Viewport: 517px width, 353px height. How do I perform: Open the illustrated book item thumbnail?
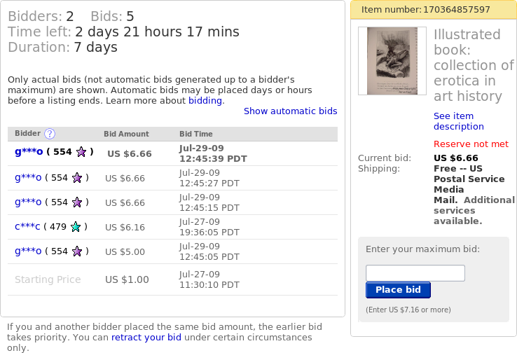tap(392, 61)
